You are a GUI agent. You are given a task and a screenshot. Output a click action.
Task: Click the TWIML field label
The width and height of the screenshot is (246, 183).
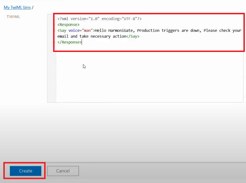[x=13, y=17]
